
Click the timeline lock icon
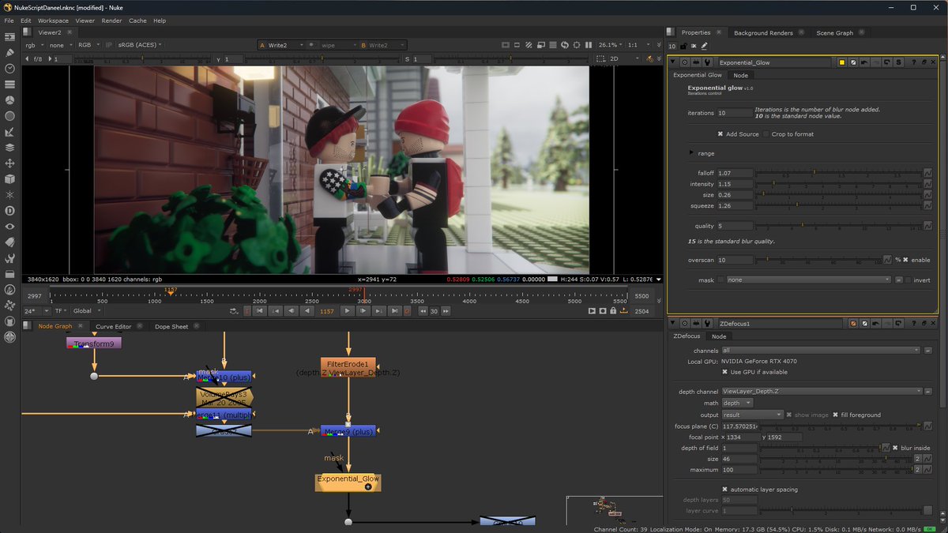coord(614,311)
